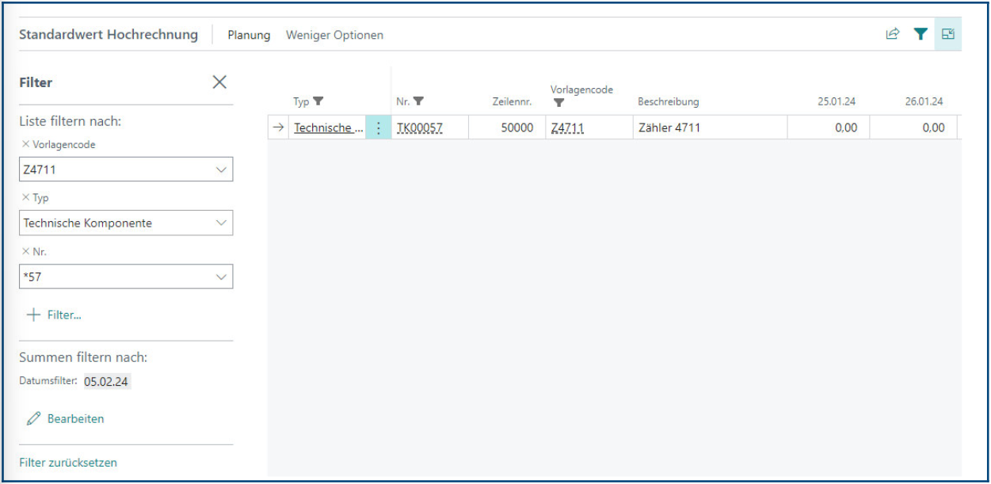Open the Planung menu
Image resolution: width=991 pixels, height=484 pixels.
tap(249, 35)
